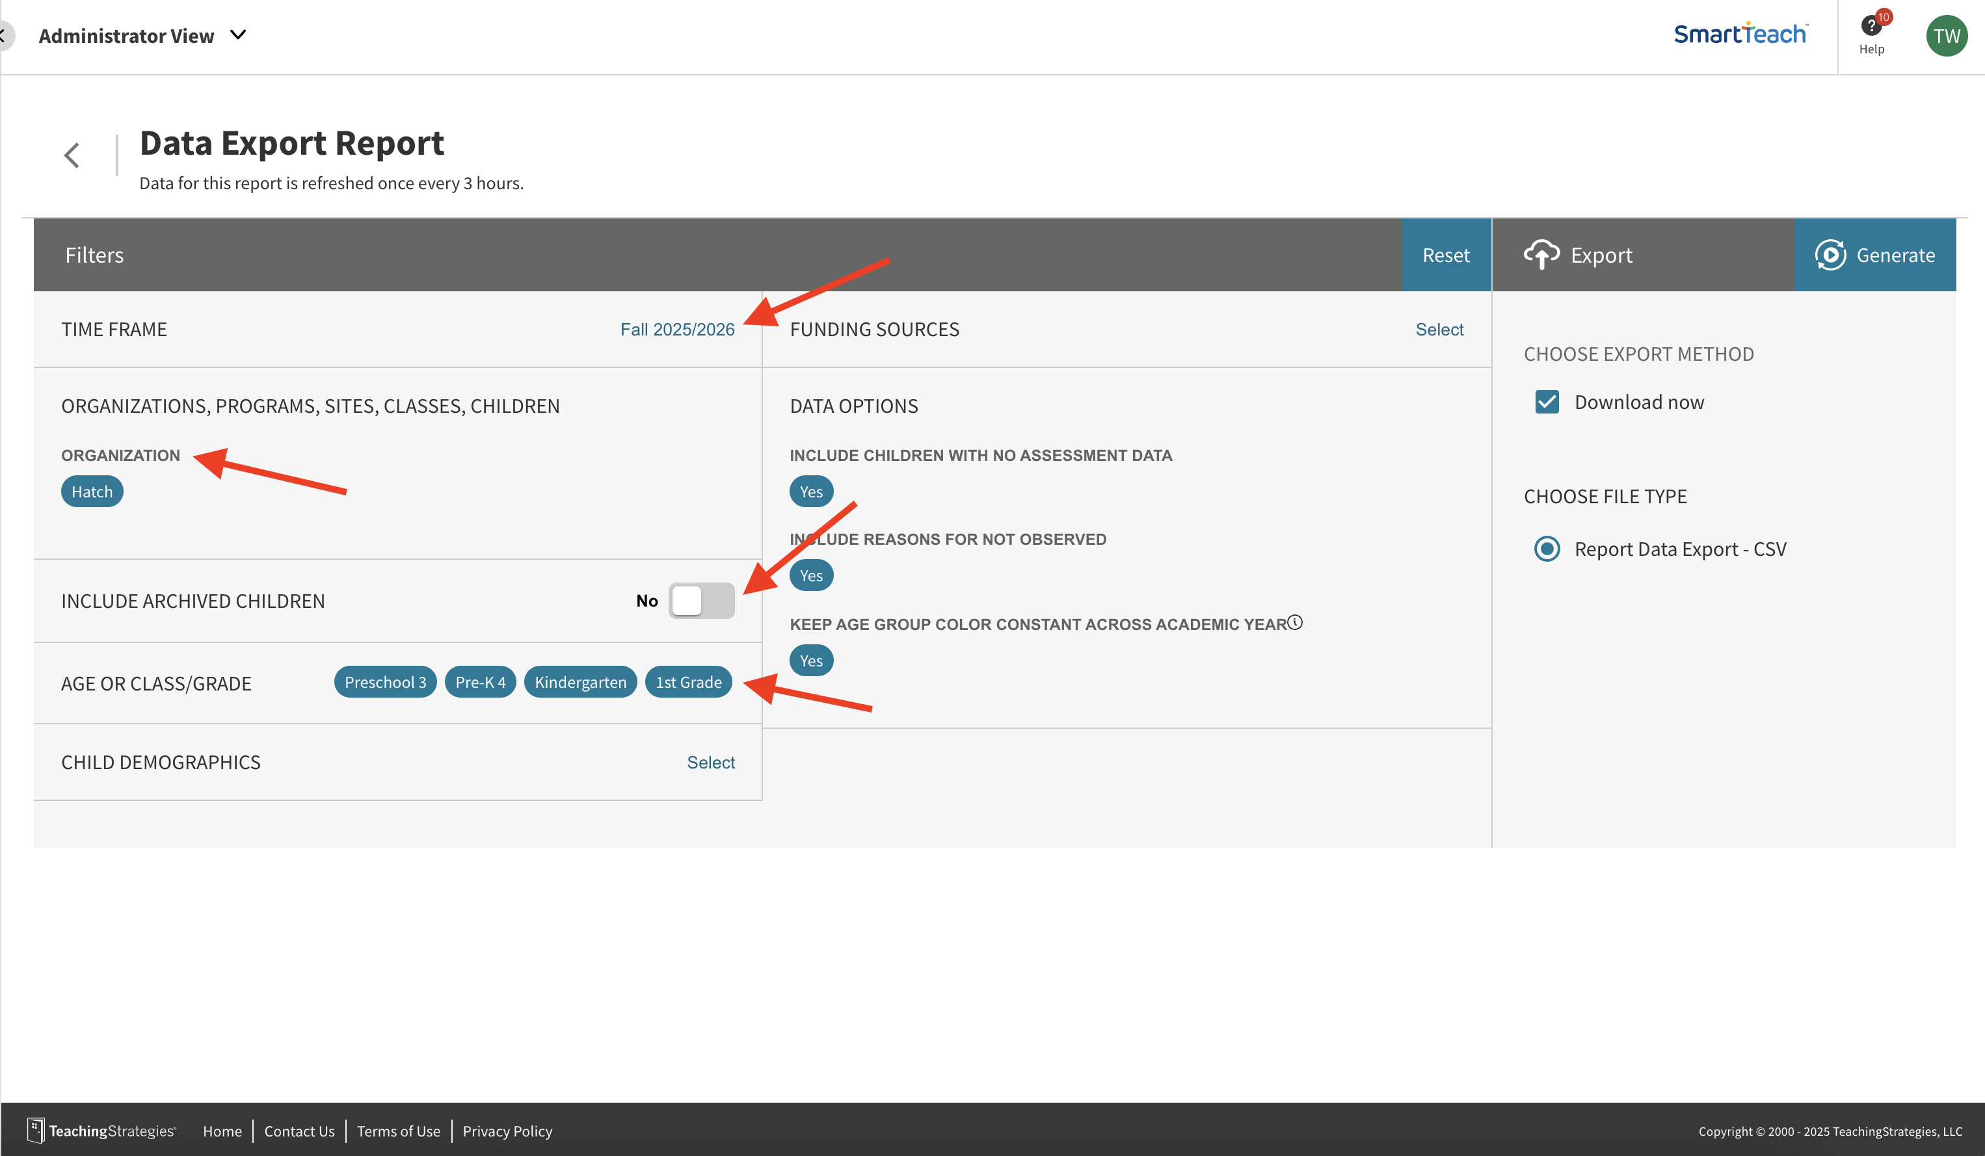
Task: Click Yes under Include Children With No Assessment Data
Action: 811,492
